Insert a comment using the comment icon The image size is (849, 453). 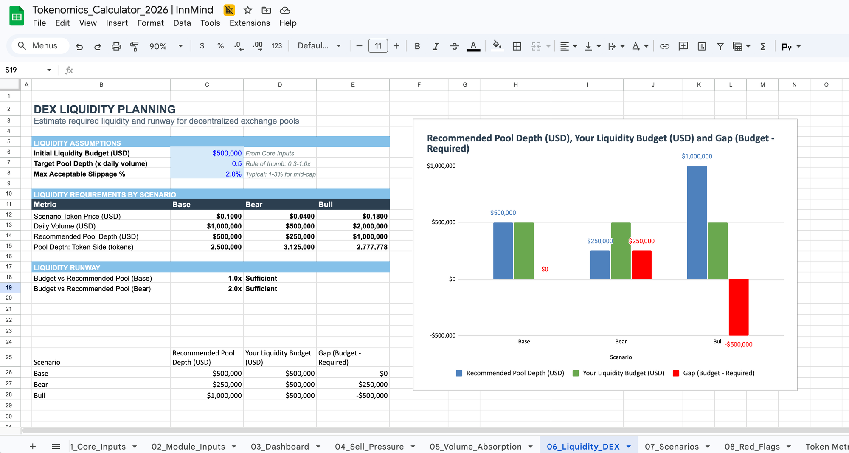coord(683,46)
